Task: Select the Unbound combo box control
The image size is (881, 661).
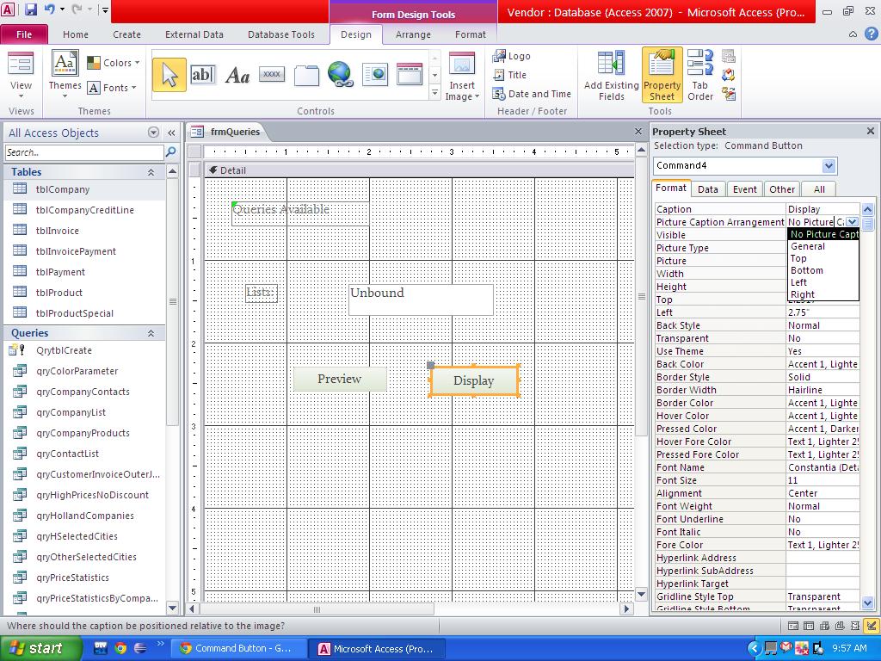Action: (x=421, y=299)
